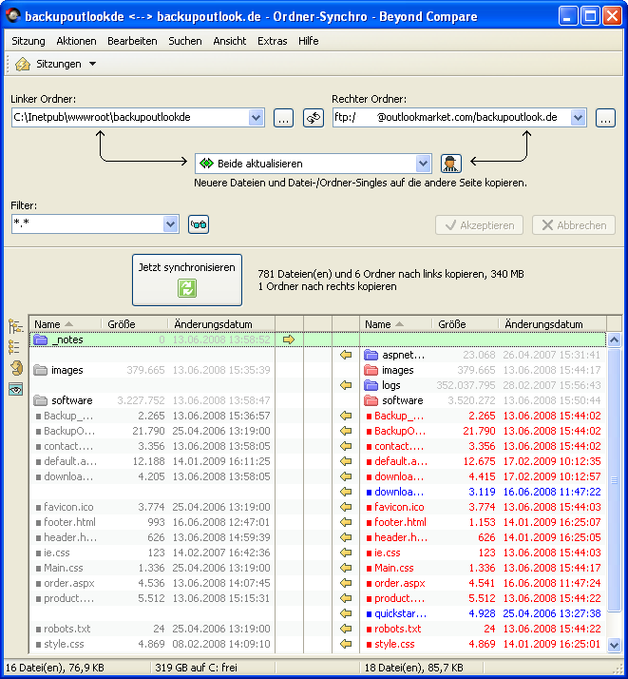Click the collapse all folders icon in the left sidebar
Viewport: 628px width, 679px height.
pos(16,346)
